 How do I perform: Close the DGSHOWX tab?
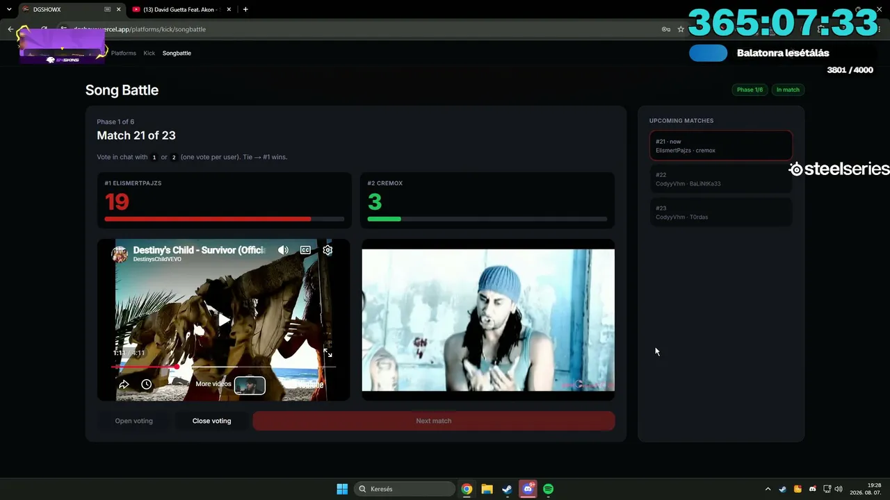point(119,10)
